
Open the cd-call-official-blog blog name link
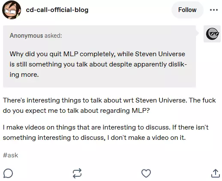(x=57, y=10)
